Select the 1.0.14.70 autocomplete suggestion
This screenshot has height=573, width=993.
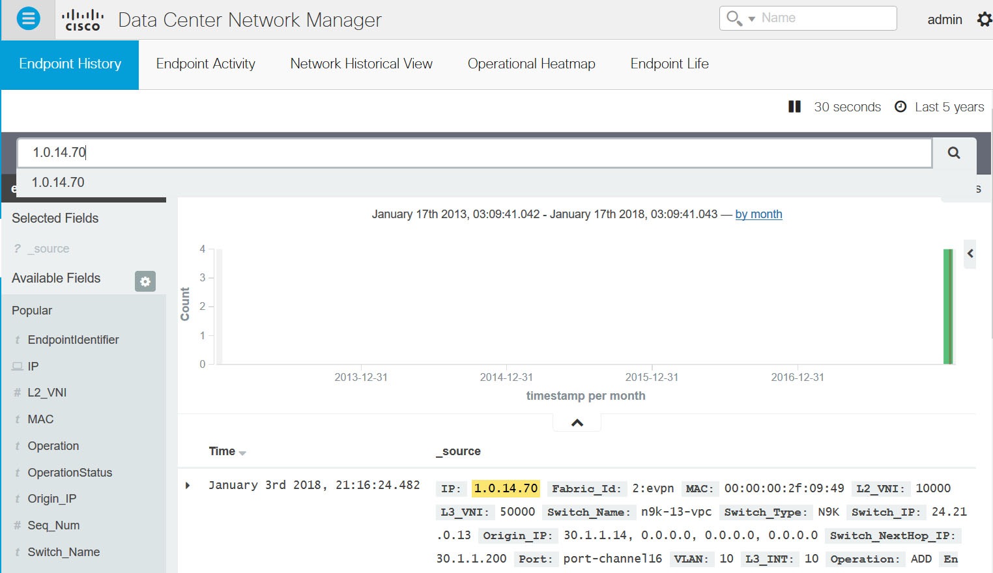(x=57, y=182)
